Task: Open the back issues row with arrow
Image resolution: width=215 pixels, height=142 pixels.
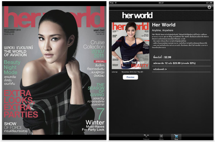Action: pos(181,69)
